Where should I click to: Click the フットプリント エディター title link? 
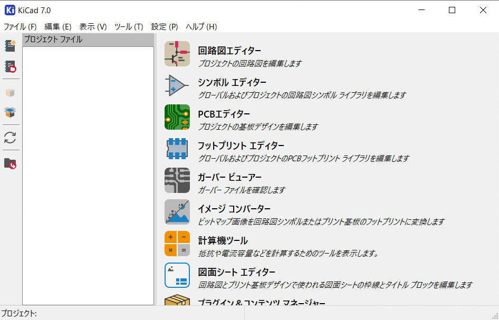(x=241, y=146)
